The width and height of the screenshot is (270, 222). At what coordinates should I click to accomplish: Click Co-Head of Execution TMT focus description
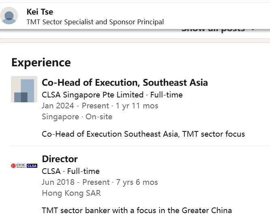(143, 134)
